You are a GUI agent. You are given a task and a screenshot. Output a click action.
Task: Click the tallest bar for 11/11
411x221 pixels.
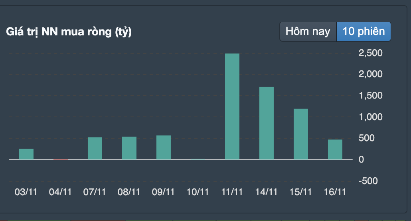coord(232,107)
